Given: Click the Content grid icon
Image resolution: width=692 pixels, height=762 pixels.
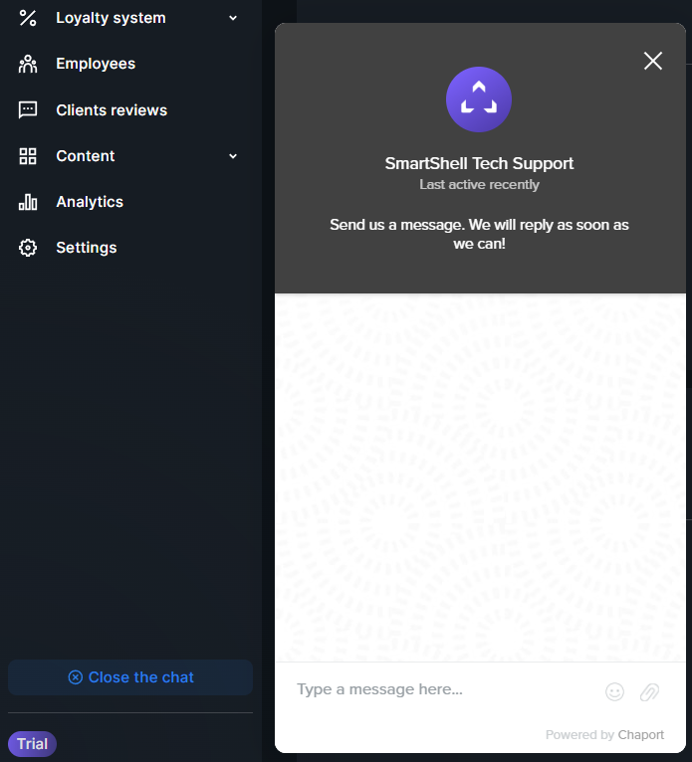Looking at the screenshot, I should click(28, 156).
